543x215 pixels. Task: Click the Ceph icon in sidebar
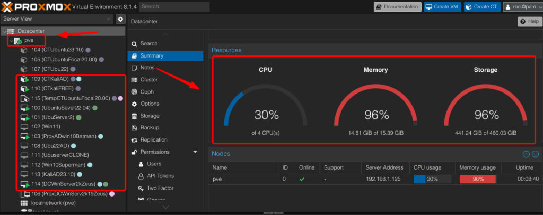134,92
